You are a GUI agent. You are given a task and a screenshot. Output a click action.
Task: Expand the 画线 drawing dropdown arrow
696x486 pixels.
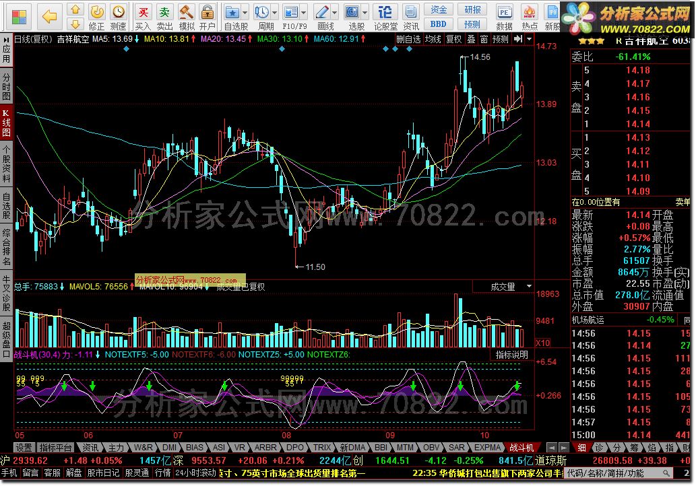pos(334,13)
